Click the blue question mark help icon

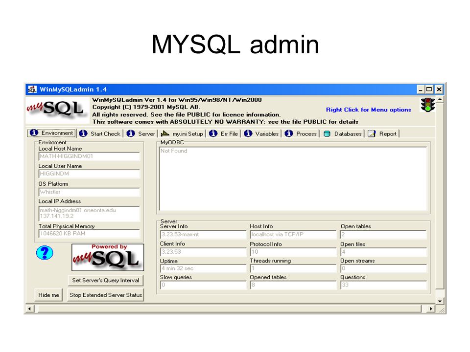tap(45, 253)
